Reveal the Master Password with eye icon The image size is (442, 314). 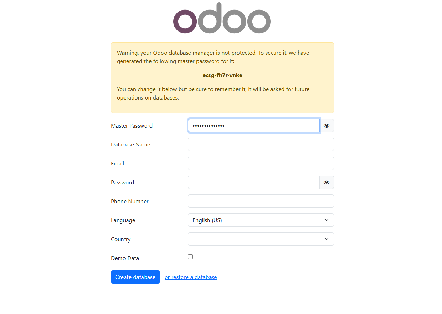[327, 125]
